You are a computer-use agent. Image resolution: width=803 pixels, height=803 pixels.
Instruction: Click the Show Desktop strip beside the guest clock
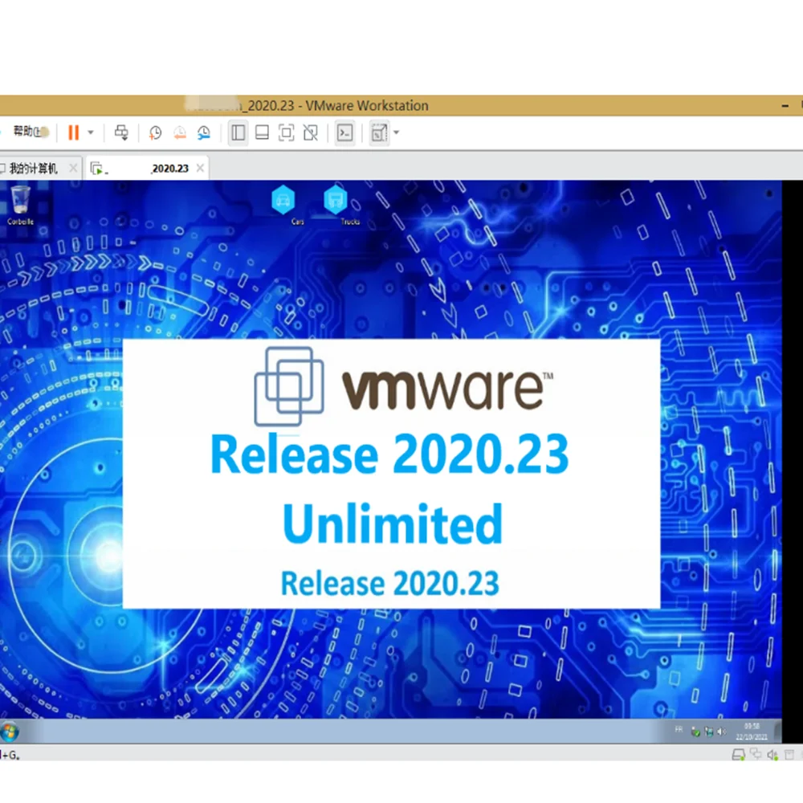point(777,732)
